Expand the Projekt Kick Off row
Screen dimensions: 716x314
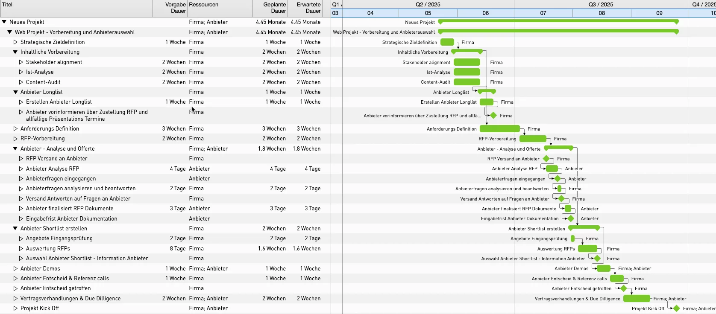coord(15,308)
